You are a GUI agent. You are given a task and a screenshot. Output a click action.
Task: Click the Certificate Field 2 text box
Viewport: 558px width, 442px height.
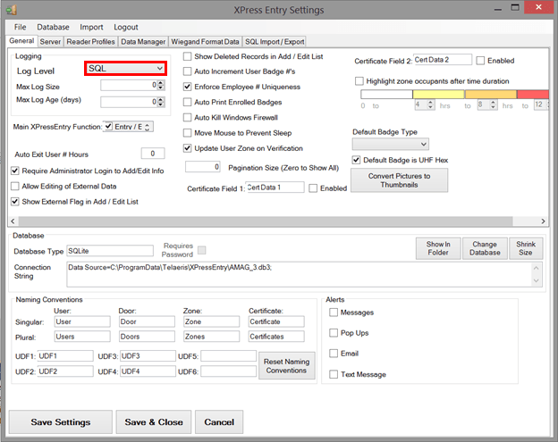443,60
